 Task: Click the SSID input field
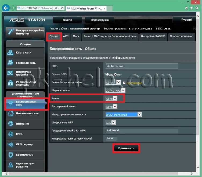tap(142, 66)
